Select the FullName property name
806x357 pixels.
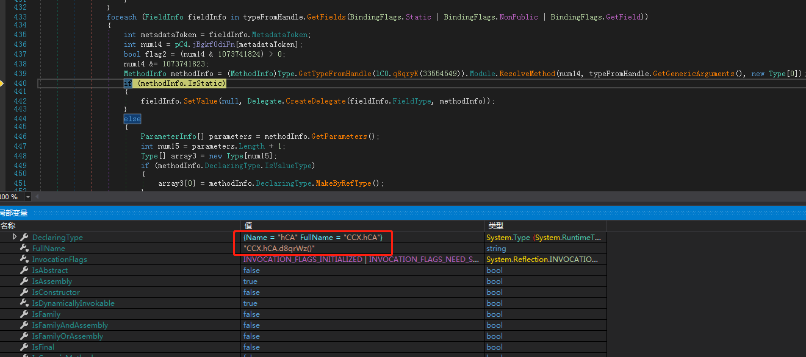[48, 248]
